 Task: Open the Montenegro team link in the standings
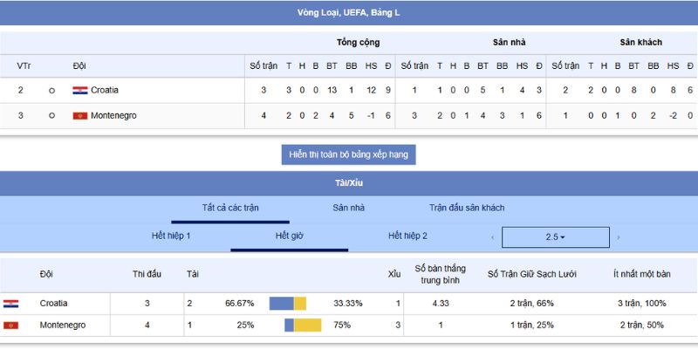[x=113, y=115]
